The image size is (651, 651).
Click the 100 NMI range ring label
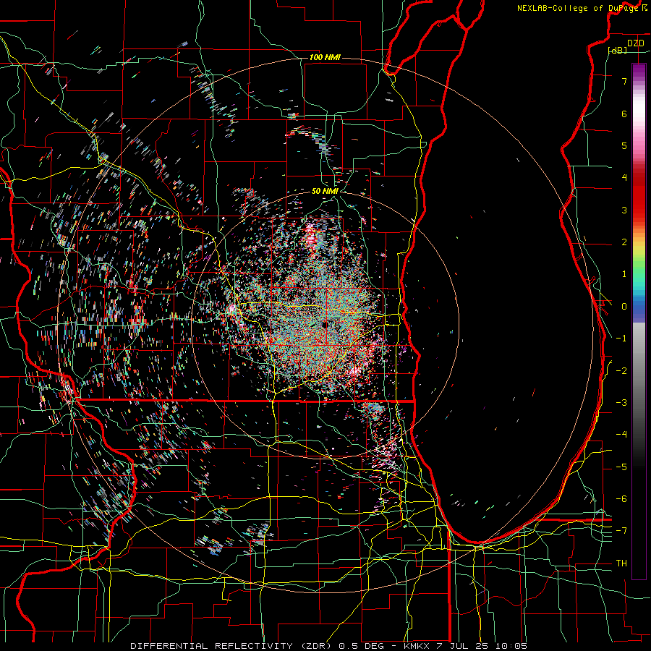[325, 57]
